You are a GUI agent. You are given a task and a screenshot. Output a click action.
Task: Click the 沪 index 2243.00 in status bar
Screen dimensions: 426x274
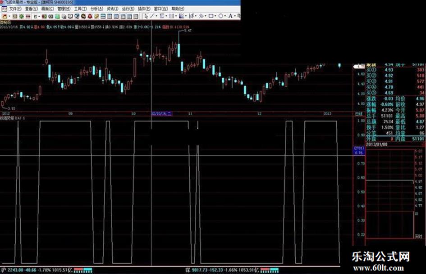[x=15, y=270]
